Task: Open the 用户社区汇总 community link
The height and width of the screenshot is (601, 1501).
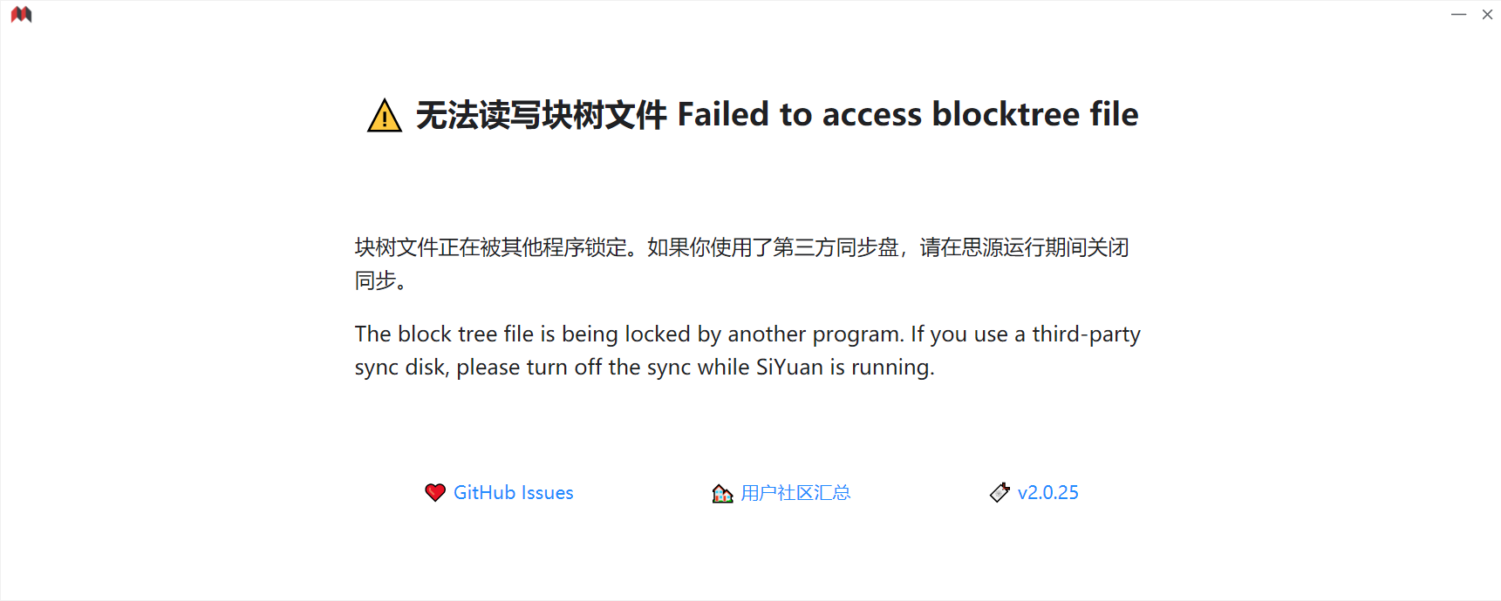Action: pyautogui.click(x=795, y=493)
